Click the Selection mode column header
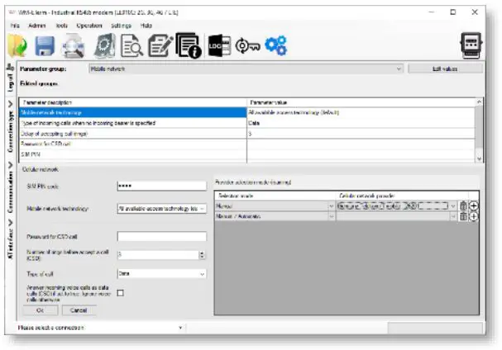Screen dimensions: 502x350 [275, 196]
